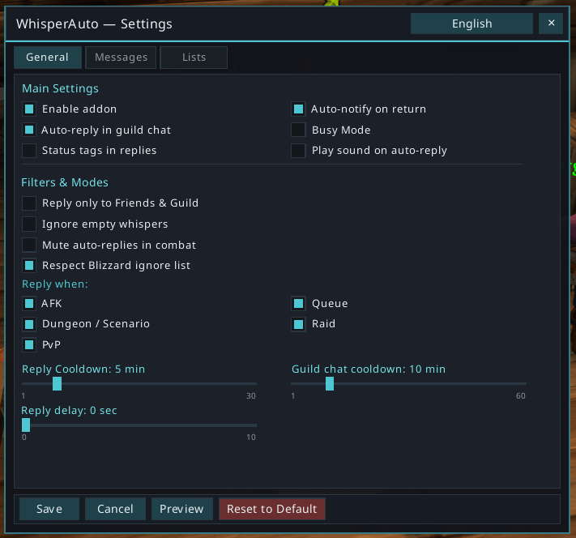Viewport: 576px width, 538px height.
Task: Enable Play sound on auto-reply
Action: point(298,151)
